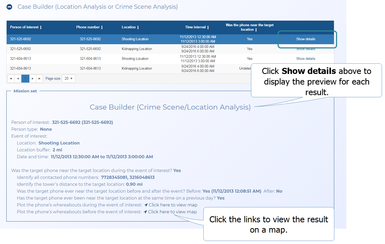This screenshot has height=244, width=385.
Task: Select page 1 in the pager
Action: point(25,79)
